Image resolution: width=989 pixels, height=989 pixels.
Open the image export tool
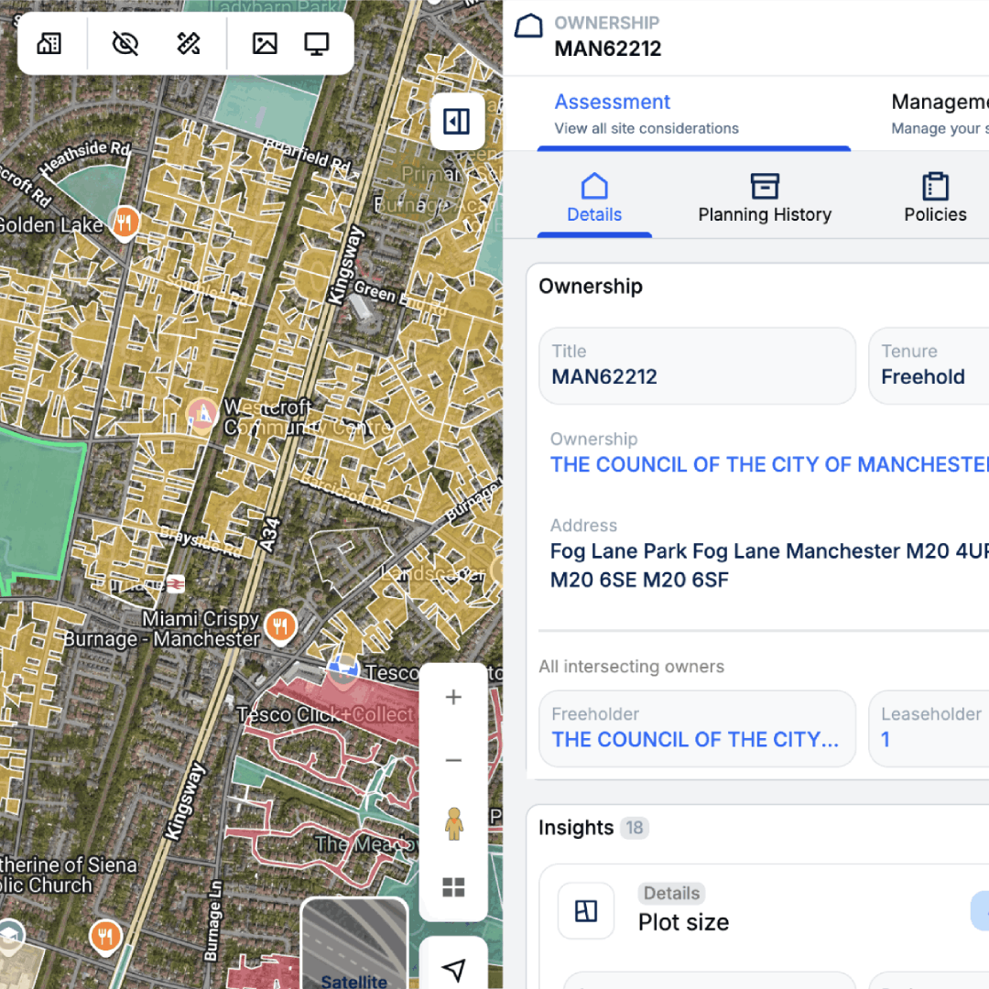[265, 44]
